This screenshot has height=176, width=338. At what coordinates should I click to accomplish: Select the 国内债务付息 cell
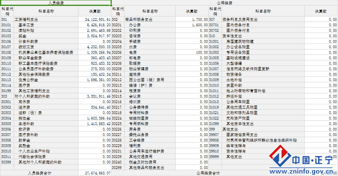point(263,25)
